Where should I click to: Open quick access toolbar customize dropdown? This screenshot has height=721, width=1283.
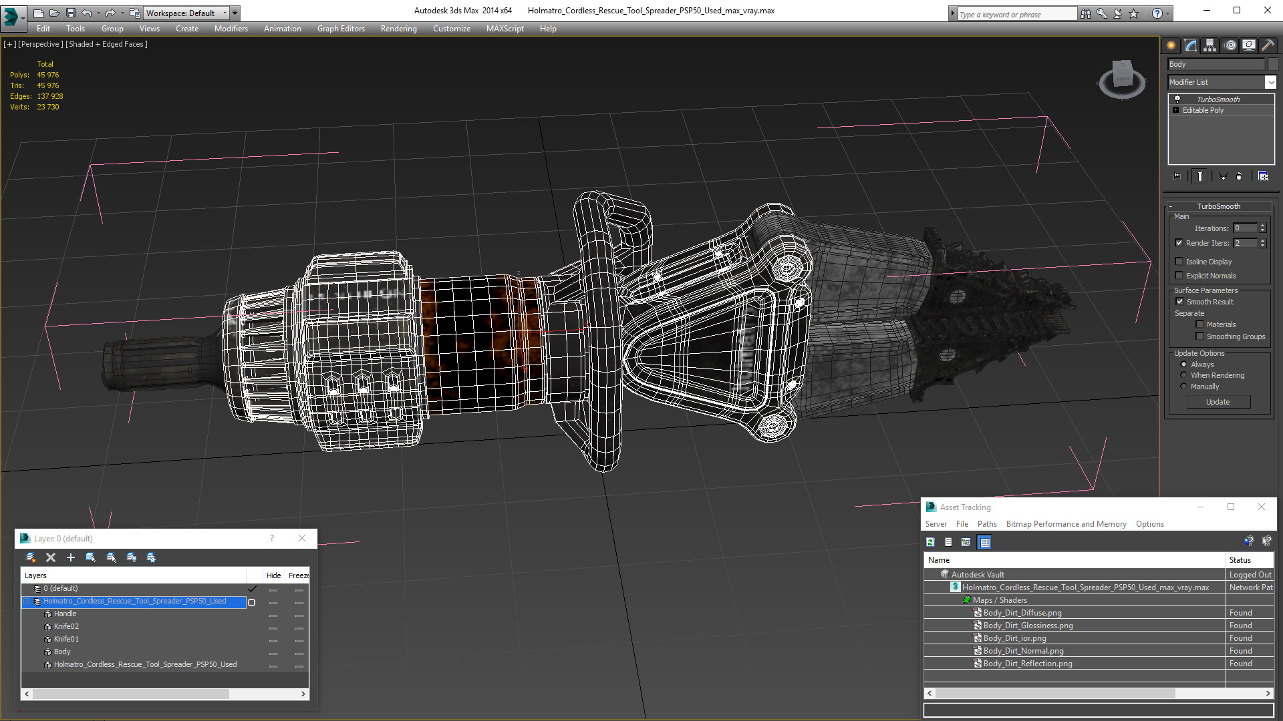pos(235,13)
